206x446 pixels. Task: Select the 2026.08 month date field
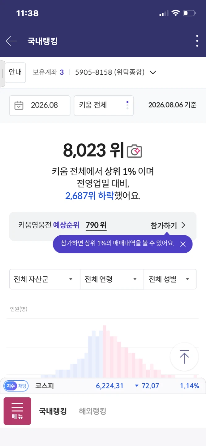40,105
